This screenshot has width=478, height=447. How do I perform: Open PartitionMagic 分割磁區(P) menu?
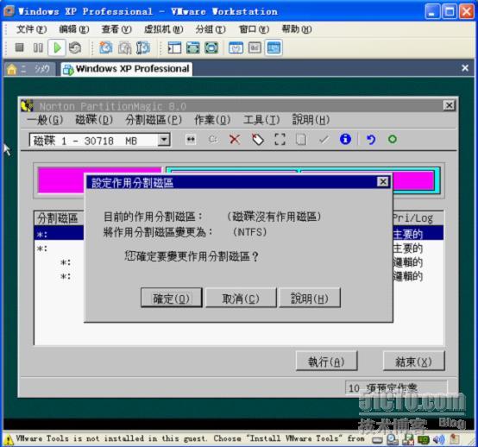coord(154,120)
